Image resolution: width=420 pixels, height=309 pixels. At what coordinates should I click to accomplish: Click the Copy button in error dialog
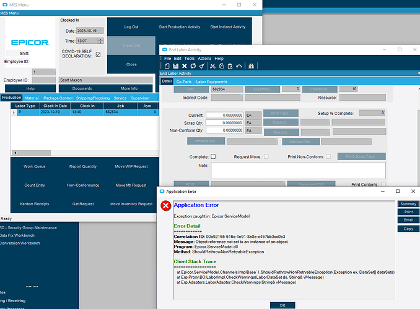(408, 229)
